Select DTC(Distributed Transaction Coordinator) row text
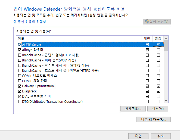This screenshot has height=140, width=180. [x=52, y=102]
